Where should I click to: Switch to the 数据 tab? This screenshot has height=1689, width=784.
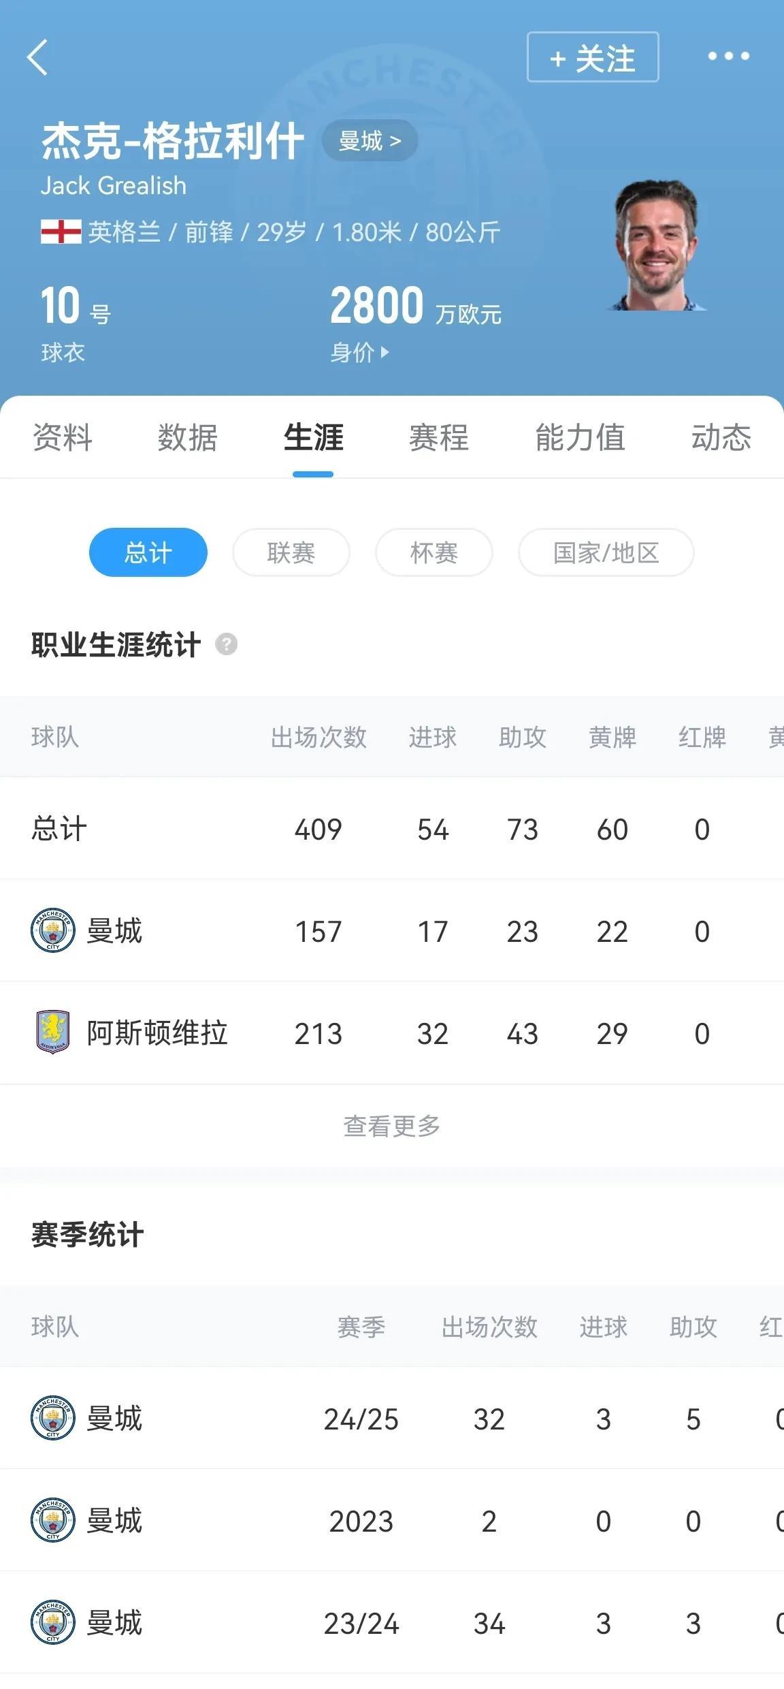pos(188,438)
